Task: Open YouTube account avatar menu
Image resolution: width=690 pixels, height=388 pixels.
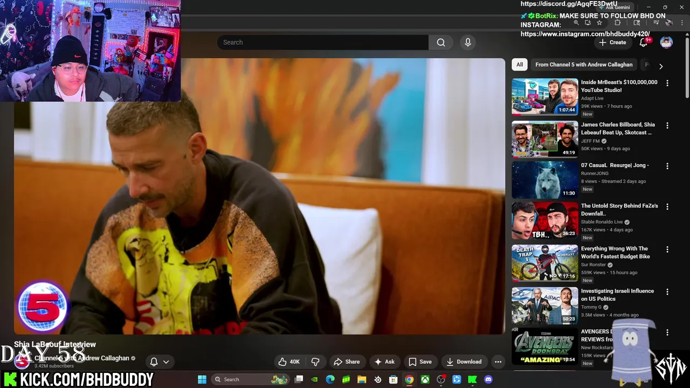Action: coord(666,43)
